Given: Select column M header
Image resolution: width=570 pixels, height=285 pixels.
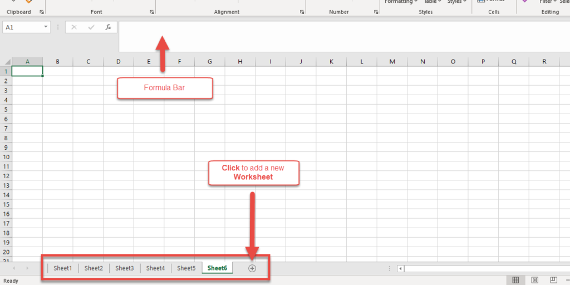Looking at the screenshot, I should (392, 62).
